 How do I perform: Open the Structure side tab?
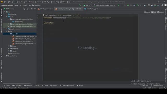(1, 52)
